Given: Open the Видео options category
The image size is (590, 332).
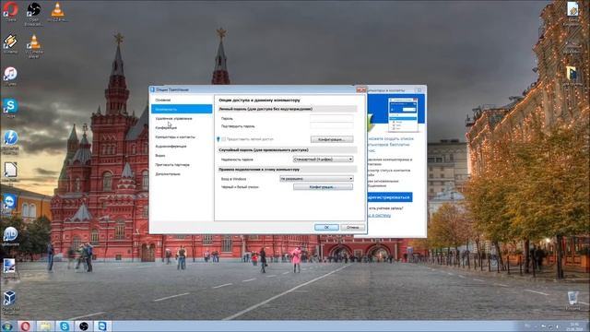Looking at the screenshot, I should (182, 156).
